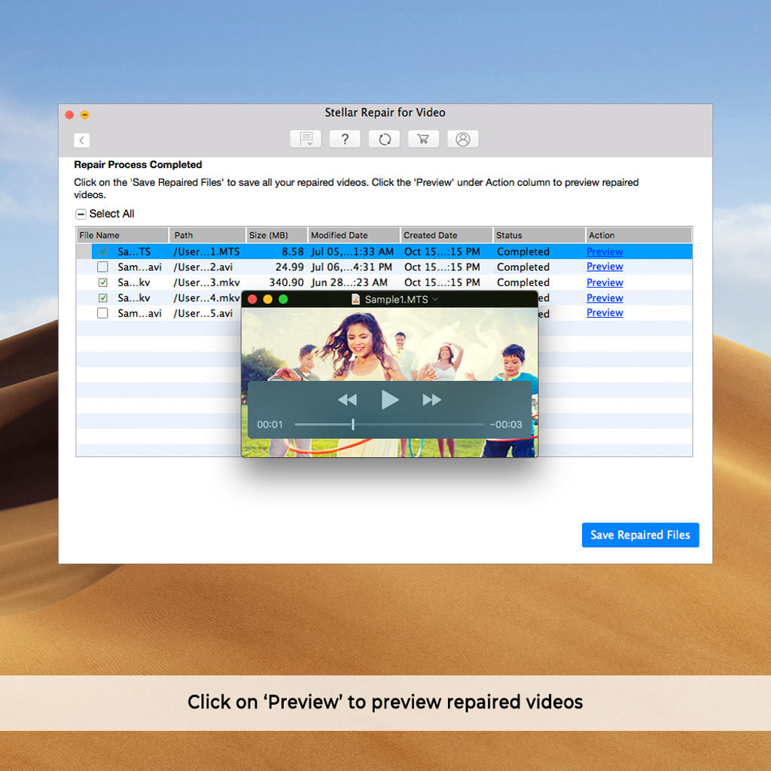The height and width of the screenshot is (771, 771).
Task: Fast forward the video preview
Action: (x=431, y=400)
